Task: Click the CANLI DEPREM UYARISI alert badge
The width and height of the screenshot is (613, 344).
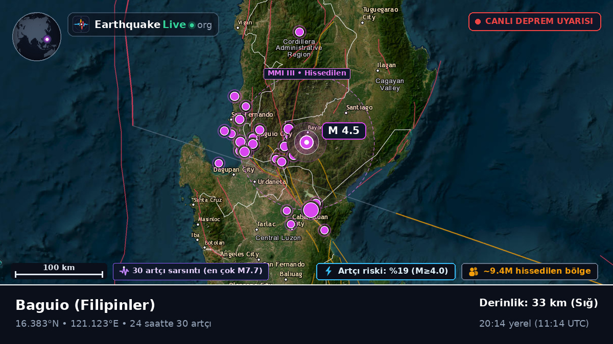Action: [535, 21]
